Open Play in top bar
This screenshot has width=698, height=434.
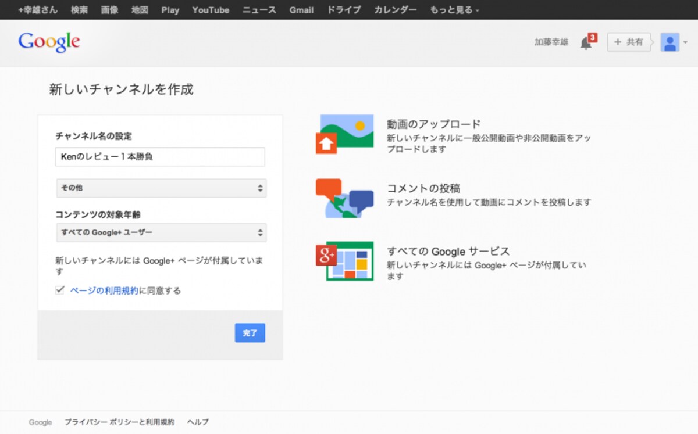[x=170, y=10]
